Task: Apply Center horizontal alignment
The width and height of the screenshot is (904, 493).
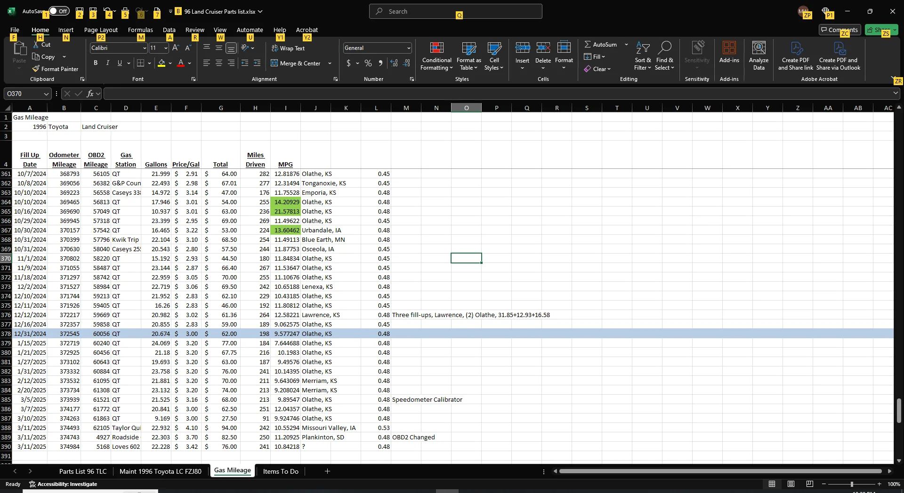Action: [x=219, y=63]
